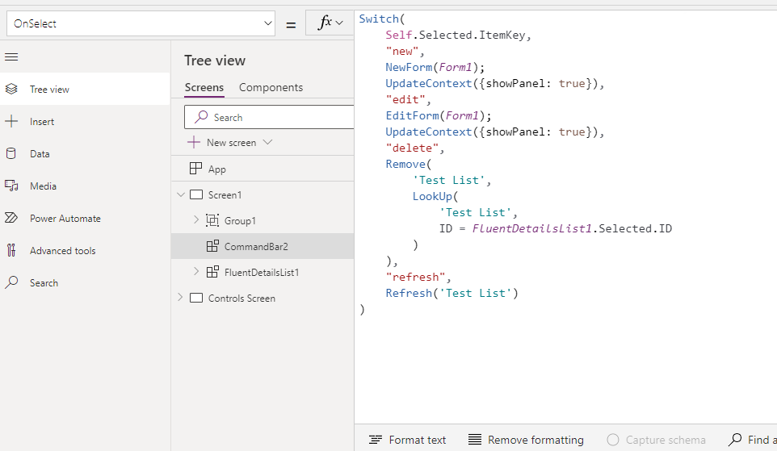Open the Power Automate pane
Viewport: 777px width, 451px height.
(x=65, y=219)
